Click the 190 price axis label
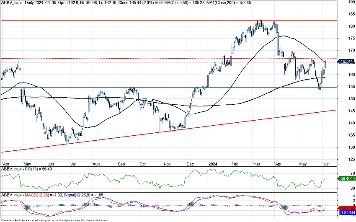 [x=346, y=2]
